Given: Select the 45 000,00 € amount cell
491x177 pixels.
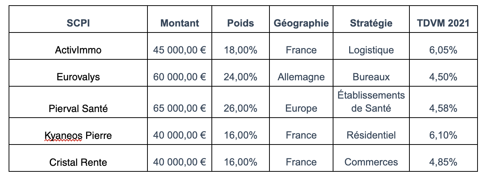Looking at the screenshot, I should [180, 46].
